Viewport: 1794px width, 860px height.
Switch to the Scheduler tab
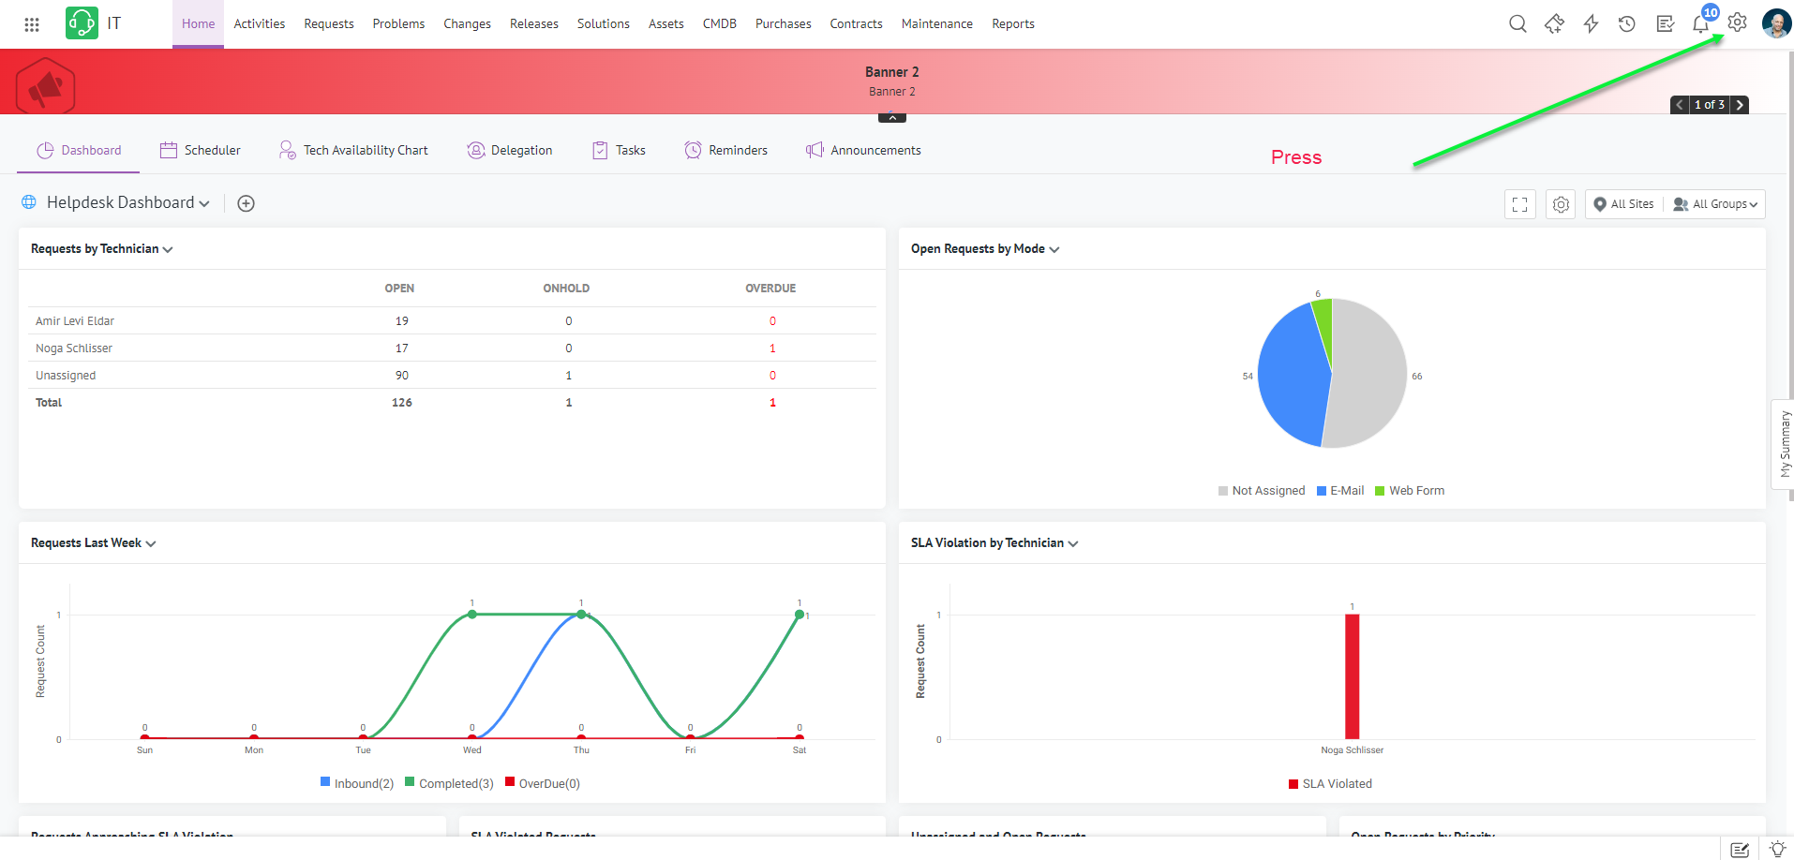pos(201,151)
